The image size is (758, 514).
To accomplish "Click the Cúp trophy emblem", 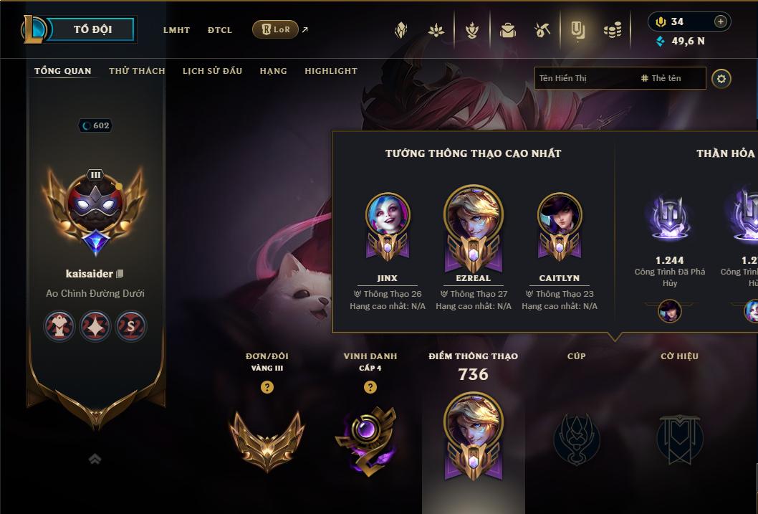I will click(x=576, y=439).
